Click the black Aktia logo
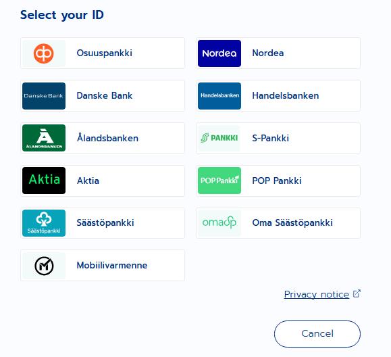391x357 pixels. click(44, 181)
